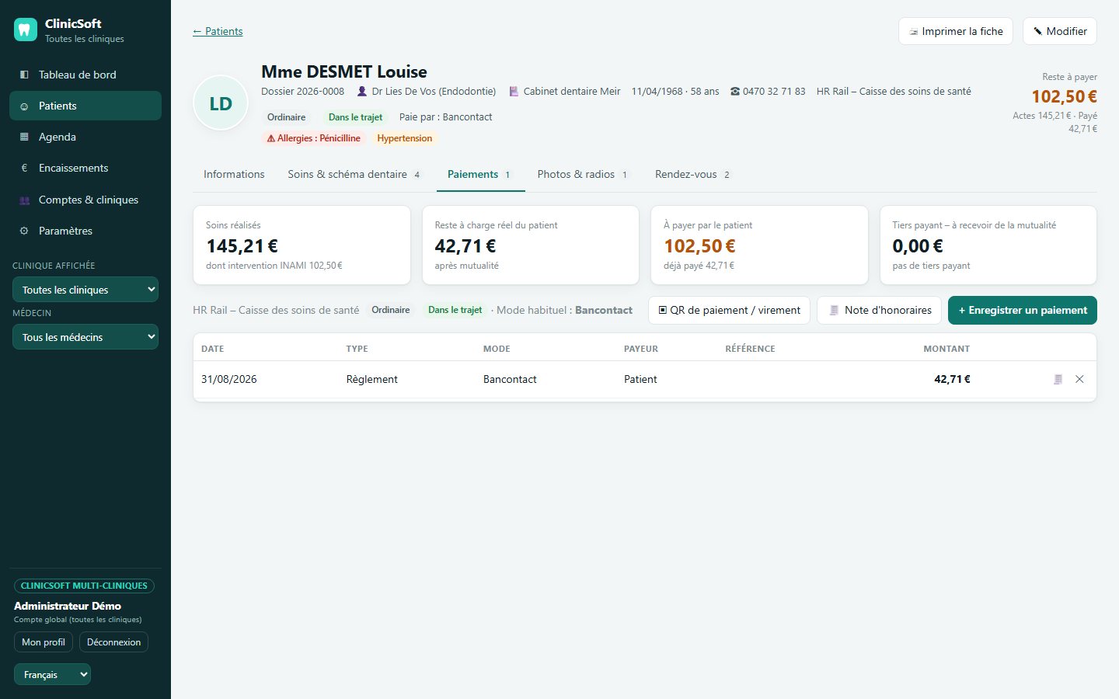Click Enregistrer un paiement button
The height and width of the screenshot is (699, 1119).
pos(1023,310)
